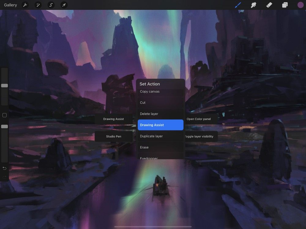Select the Smudge tool
Screen dimensions: 306x229
click(x=253, y=5)
